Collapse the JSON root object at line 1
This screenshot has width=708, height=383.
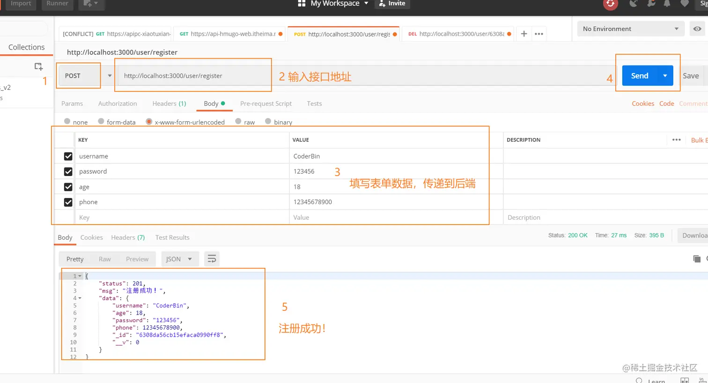point(80,276)
